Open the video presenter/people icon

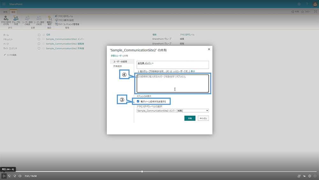click(x=299, y=176)
